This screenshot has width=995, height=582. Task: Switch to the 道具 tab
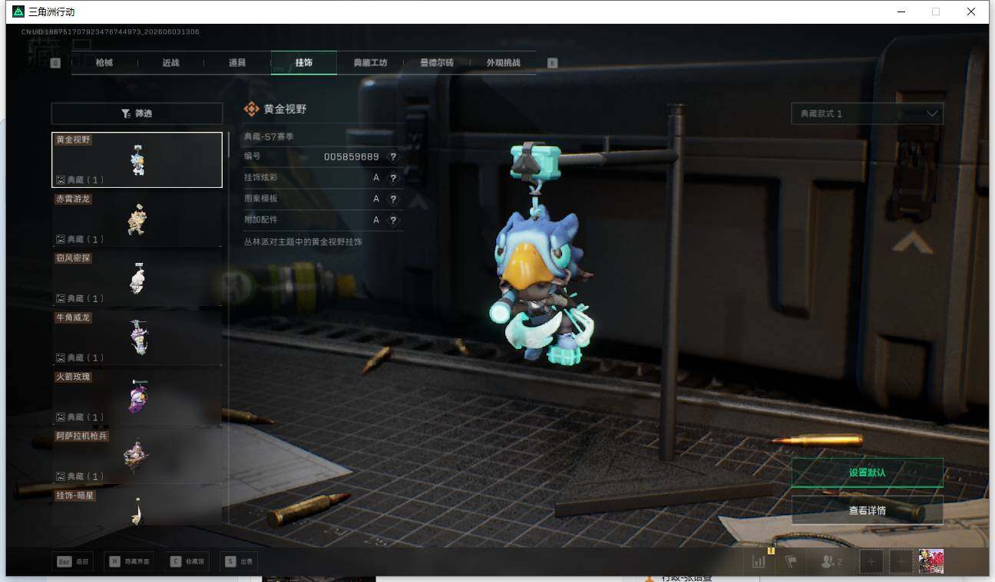point(237,63)
